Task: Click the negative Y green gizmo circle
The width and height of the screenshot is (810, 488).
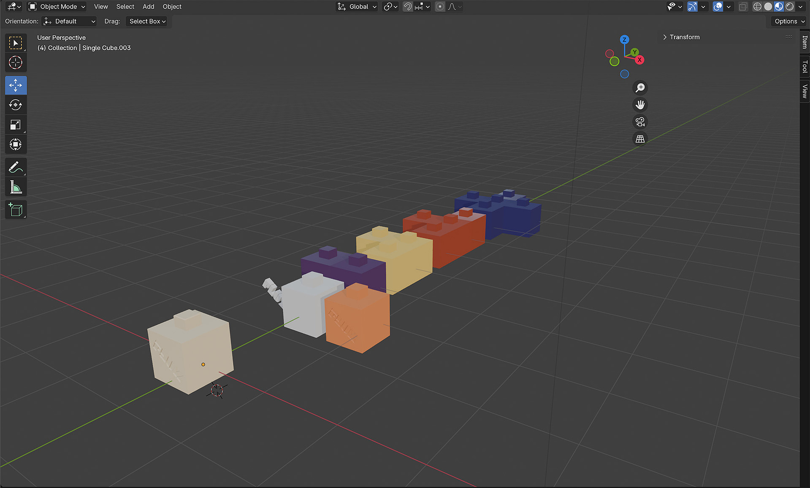Action: pyautogui.click(x=615, y=62)
